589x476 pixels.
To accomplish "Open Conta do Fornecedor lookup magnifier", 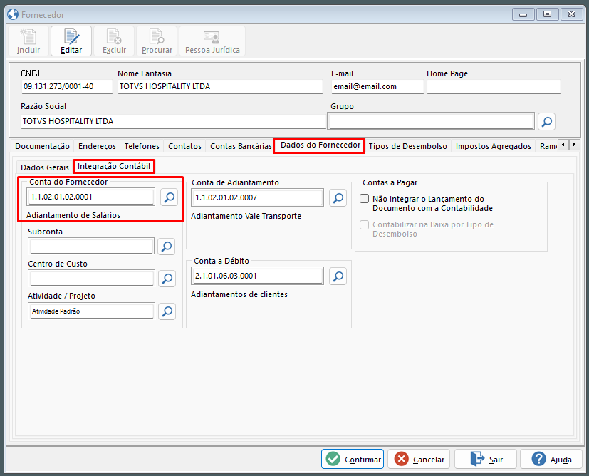I will [169, 197].
